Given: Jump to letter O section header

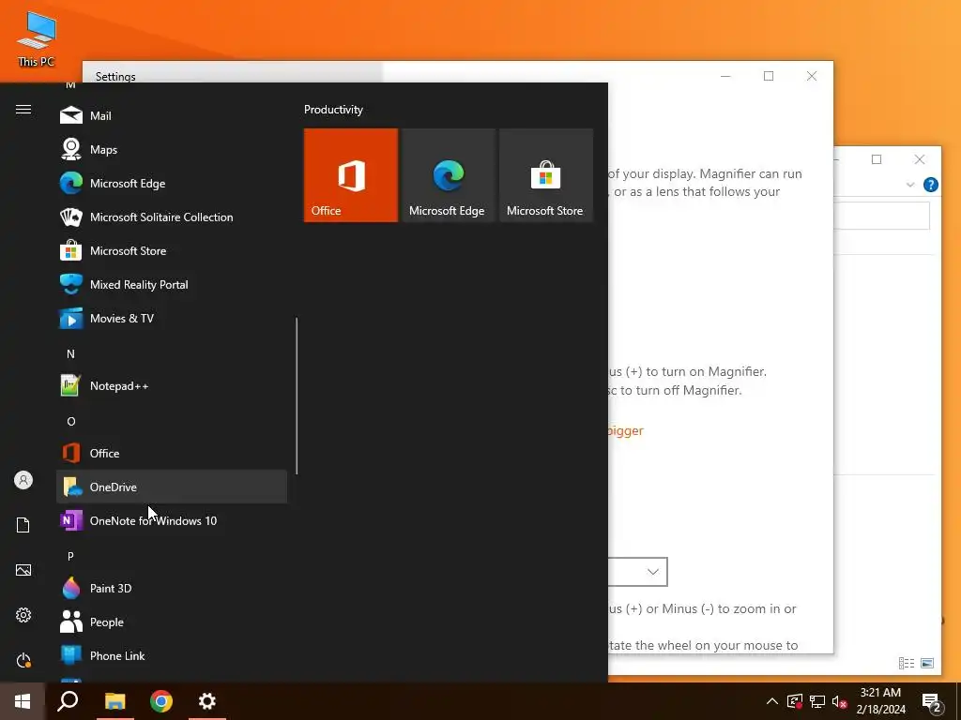Looking at the screenshot, I should [x=71, y=421].
